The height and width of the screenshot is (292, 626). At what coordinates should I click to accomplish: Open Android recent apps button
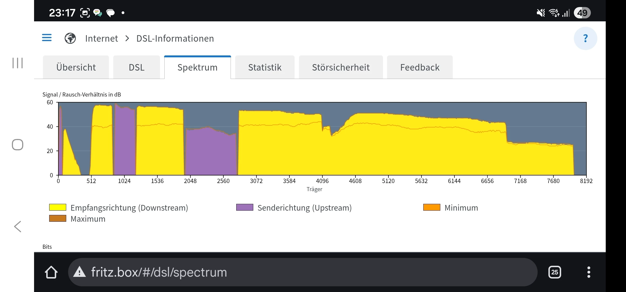click(18, 63)
